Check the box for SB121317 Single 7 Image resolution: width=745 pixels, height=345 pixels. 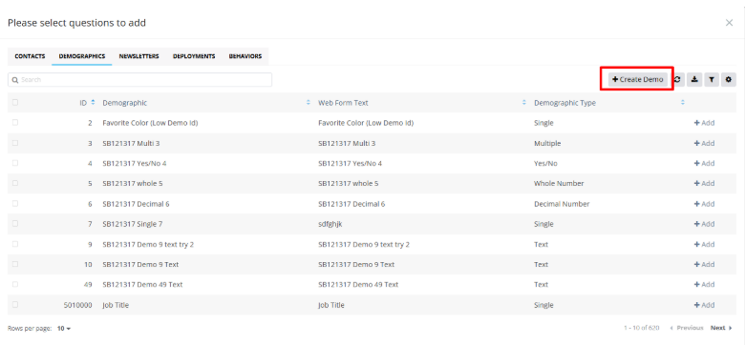coord(15,224)
